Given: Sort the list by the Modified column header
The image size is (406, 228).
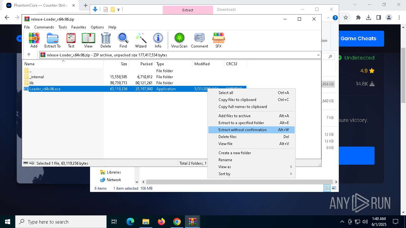Looking at the screenshot, I should [x=208, y=64].
